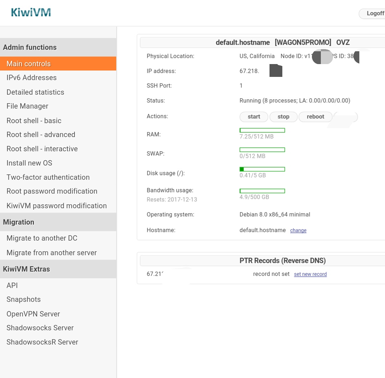Click the hostname change link

(x=298, y=231)
